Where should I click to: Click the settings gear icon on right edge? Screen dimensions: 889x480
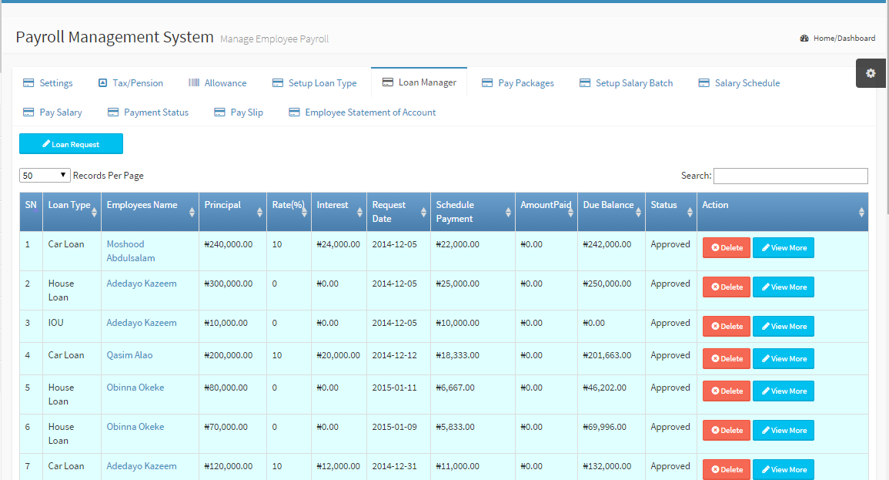point(871,73)
